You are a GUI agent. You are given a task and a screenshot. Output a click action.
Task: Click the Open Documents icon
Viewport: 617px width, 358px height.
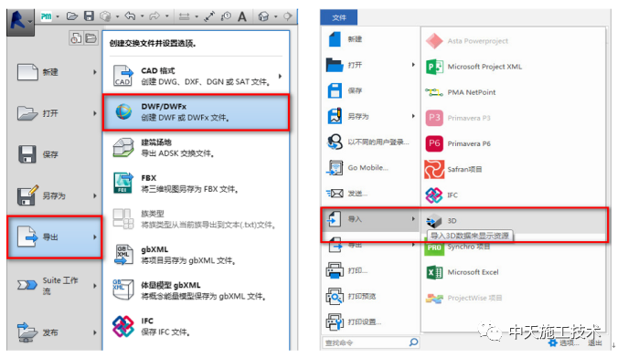point(90,38)
